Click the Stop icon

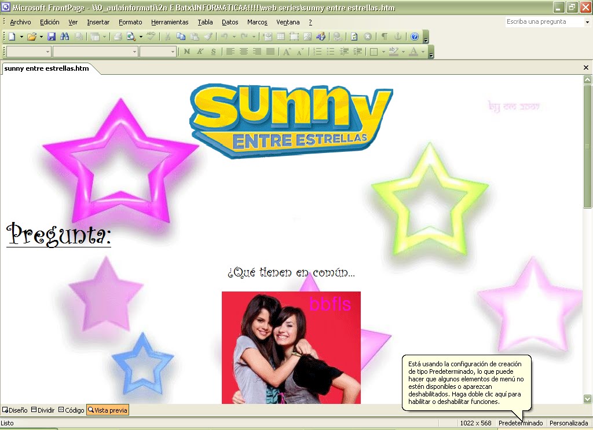[x=368, y=37]
